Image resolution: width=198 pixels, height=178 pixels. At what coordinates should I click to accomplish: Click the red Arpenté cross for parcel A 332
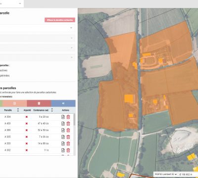(x=27, y=150)
